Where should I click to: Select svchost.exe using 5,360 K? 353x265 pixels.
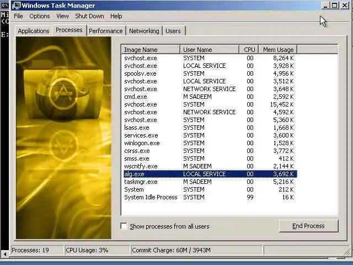(x=210, y=120)
